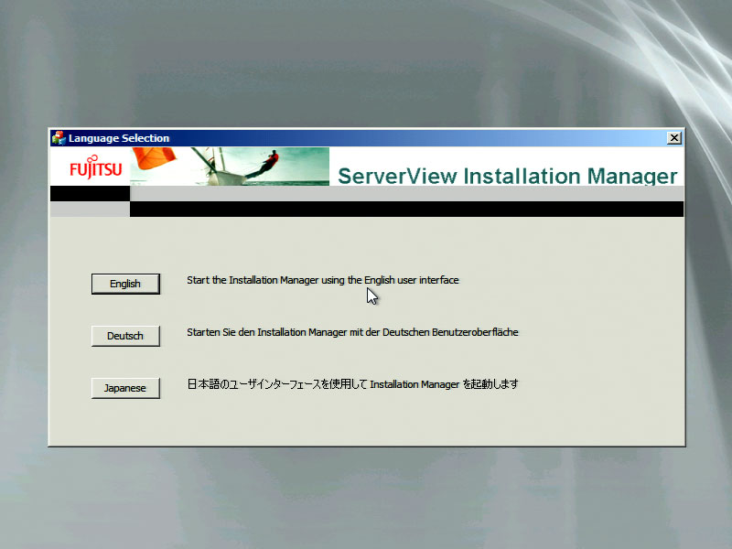732x549 pixels.
Task: Click the Japanese description text next to Japanese
Action: (x=352, y=384)
